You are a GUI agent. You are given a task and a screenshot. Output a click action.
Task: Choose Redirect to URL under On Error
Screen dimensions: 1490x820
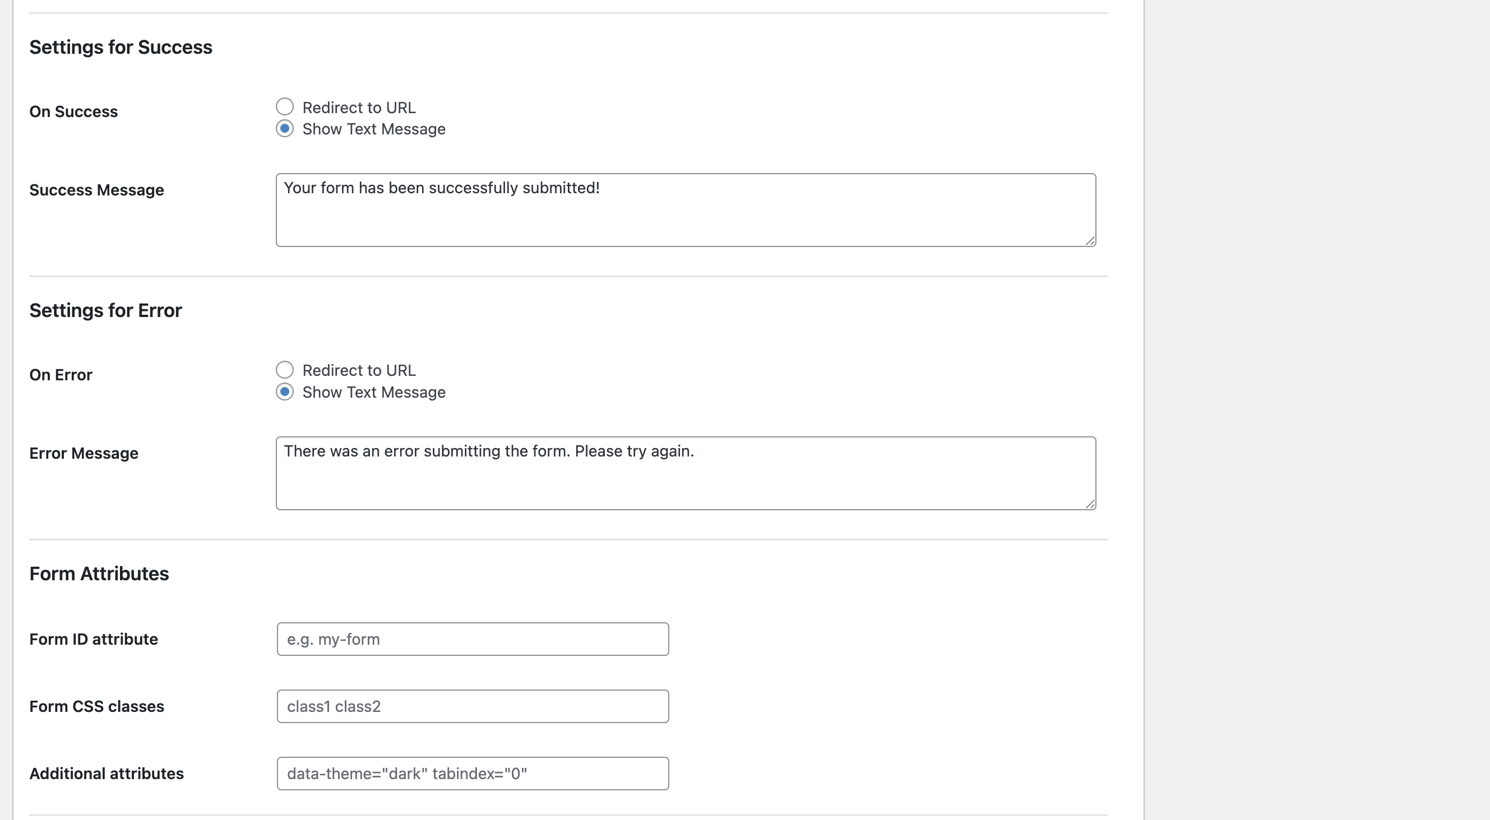[x=285, y=369]
